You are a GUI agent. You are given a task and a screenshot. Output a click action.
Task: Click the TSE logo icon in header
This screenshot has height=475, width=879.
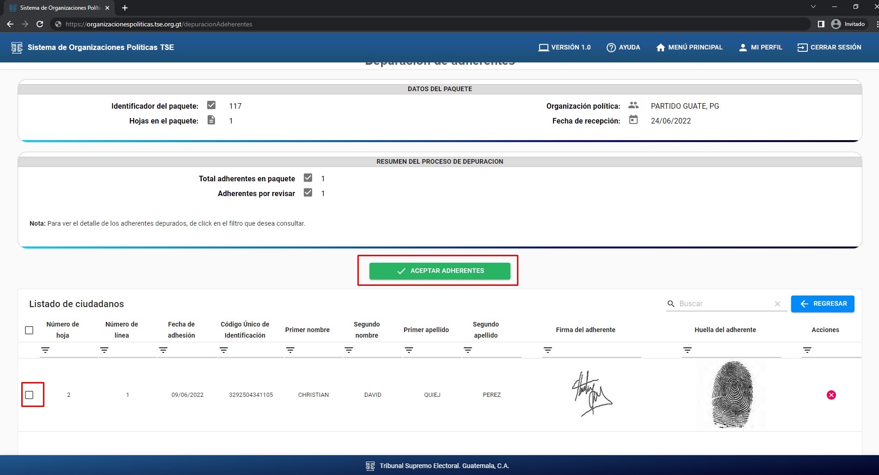coord(17,48)
